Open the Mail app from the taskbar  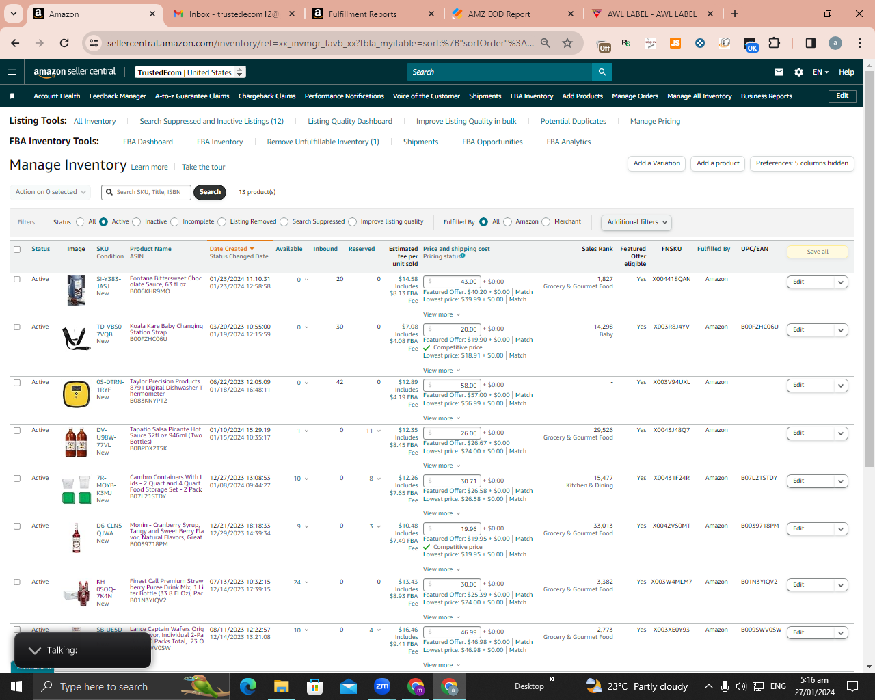click(x=349, y=686)
